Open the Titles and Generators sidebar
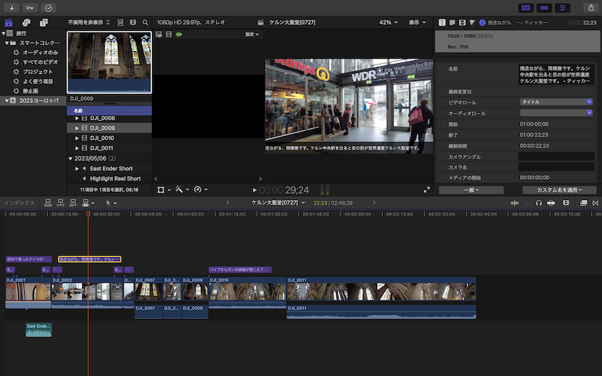The width and height of the screenshot is (602, 376). click(x=44, y=23)
